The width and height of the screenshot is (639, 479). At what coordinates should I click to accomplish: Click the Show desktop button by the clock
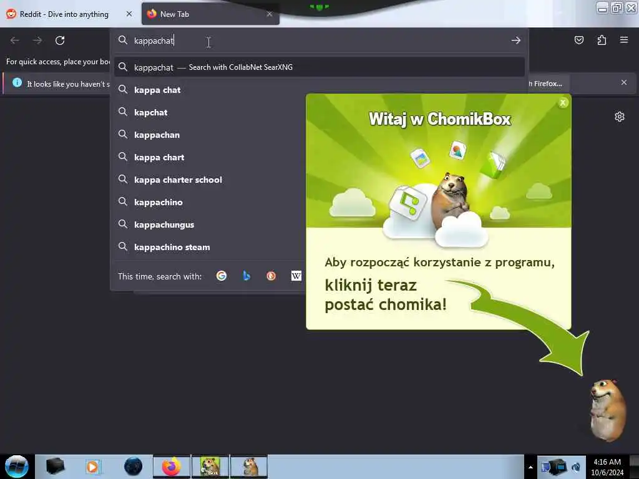pos(634,467)
